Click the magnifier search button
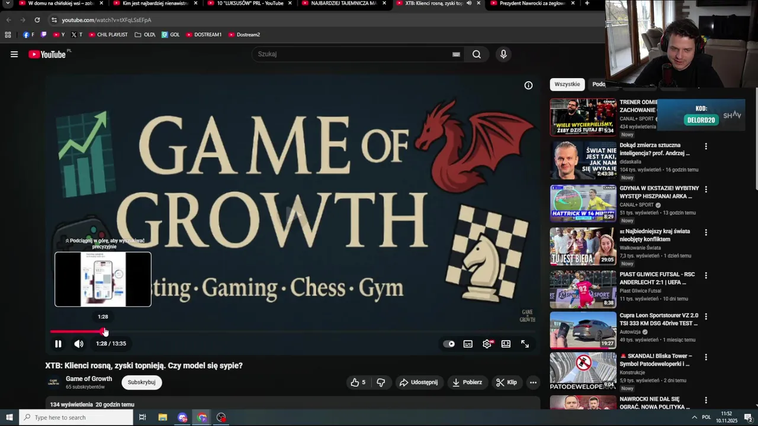This screenshot has width=758, height=426. coord(477,54)
